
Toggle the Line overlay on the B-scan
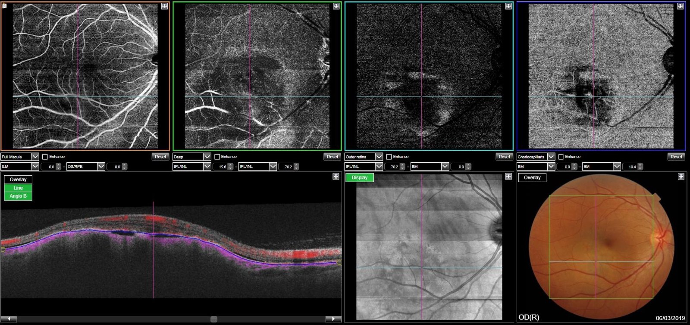18,188
